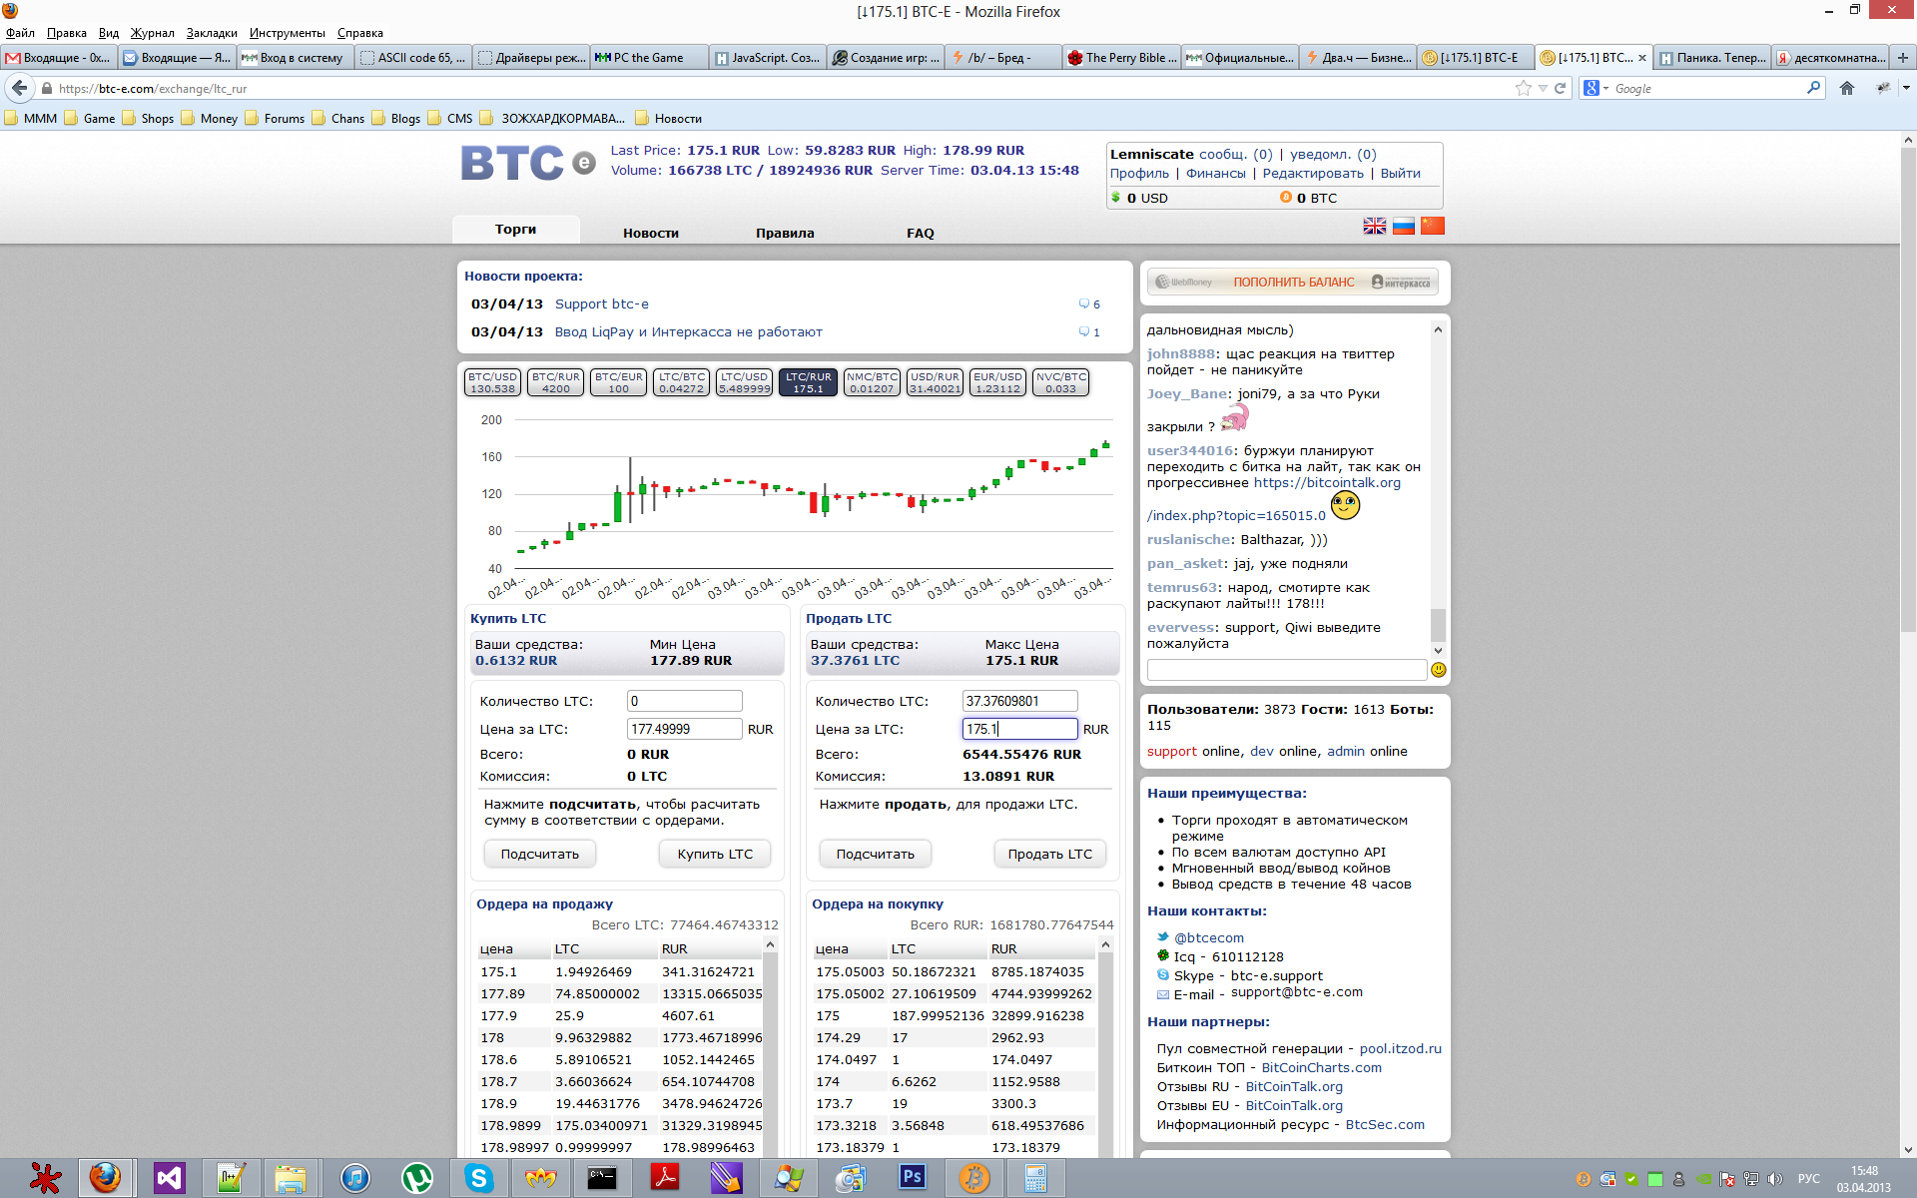Launch Photoshop from the taskbar

click(912, 1178)
